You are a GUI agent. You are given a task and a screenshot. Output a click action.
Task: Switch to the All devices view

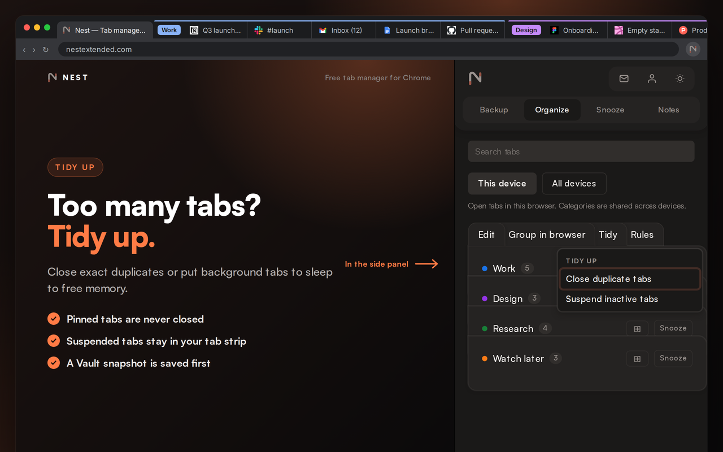(x=574, y=183)
